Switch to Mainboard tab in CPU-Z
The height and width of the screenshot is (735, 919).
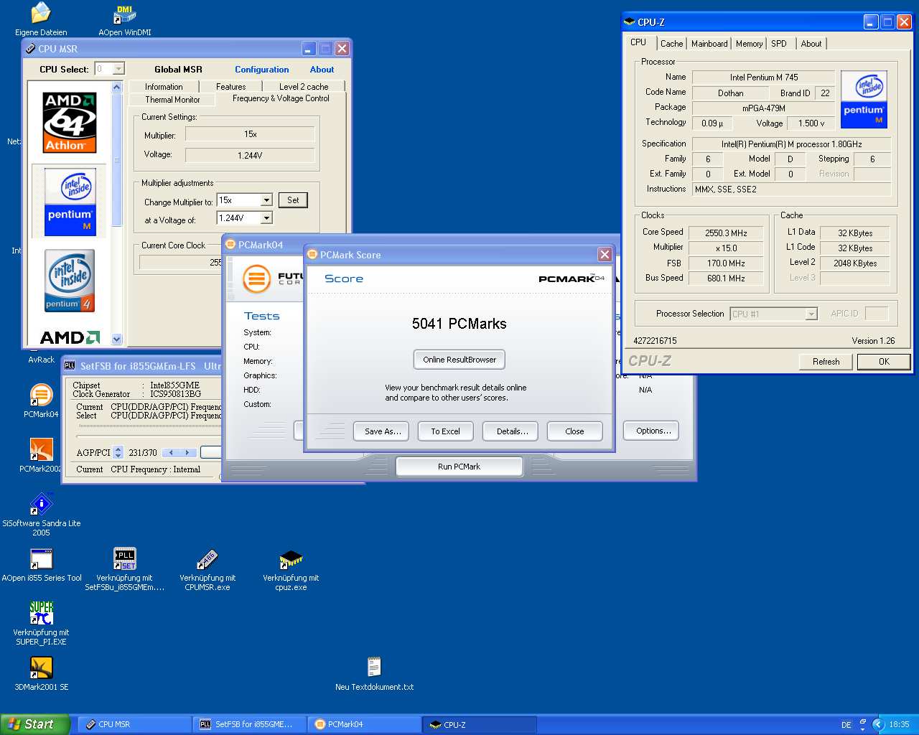(709, 44)
